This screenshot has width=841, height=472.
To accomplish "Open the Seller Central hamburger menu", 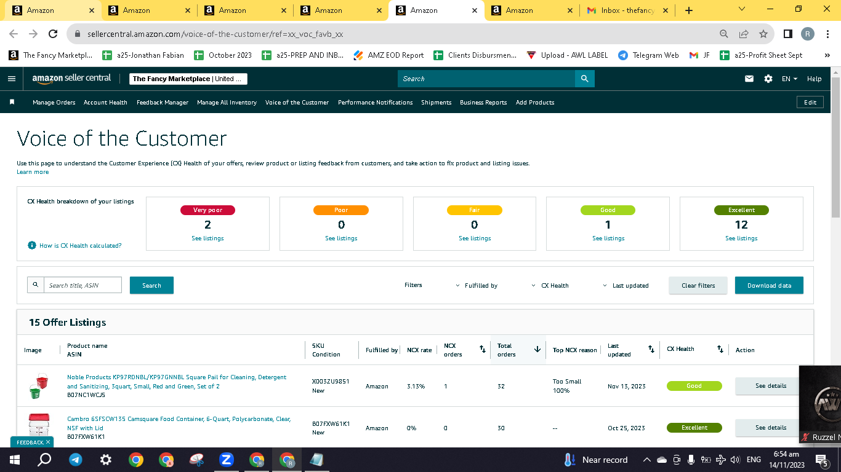I will coord(12,79).
